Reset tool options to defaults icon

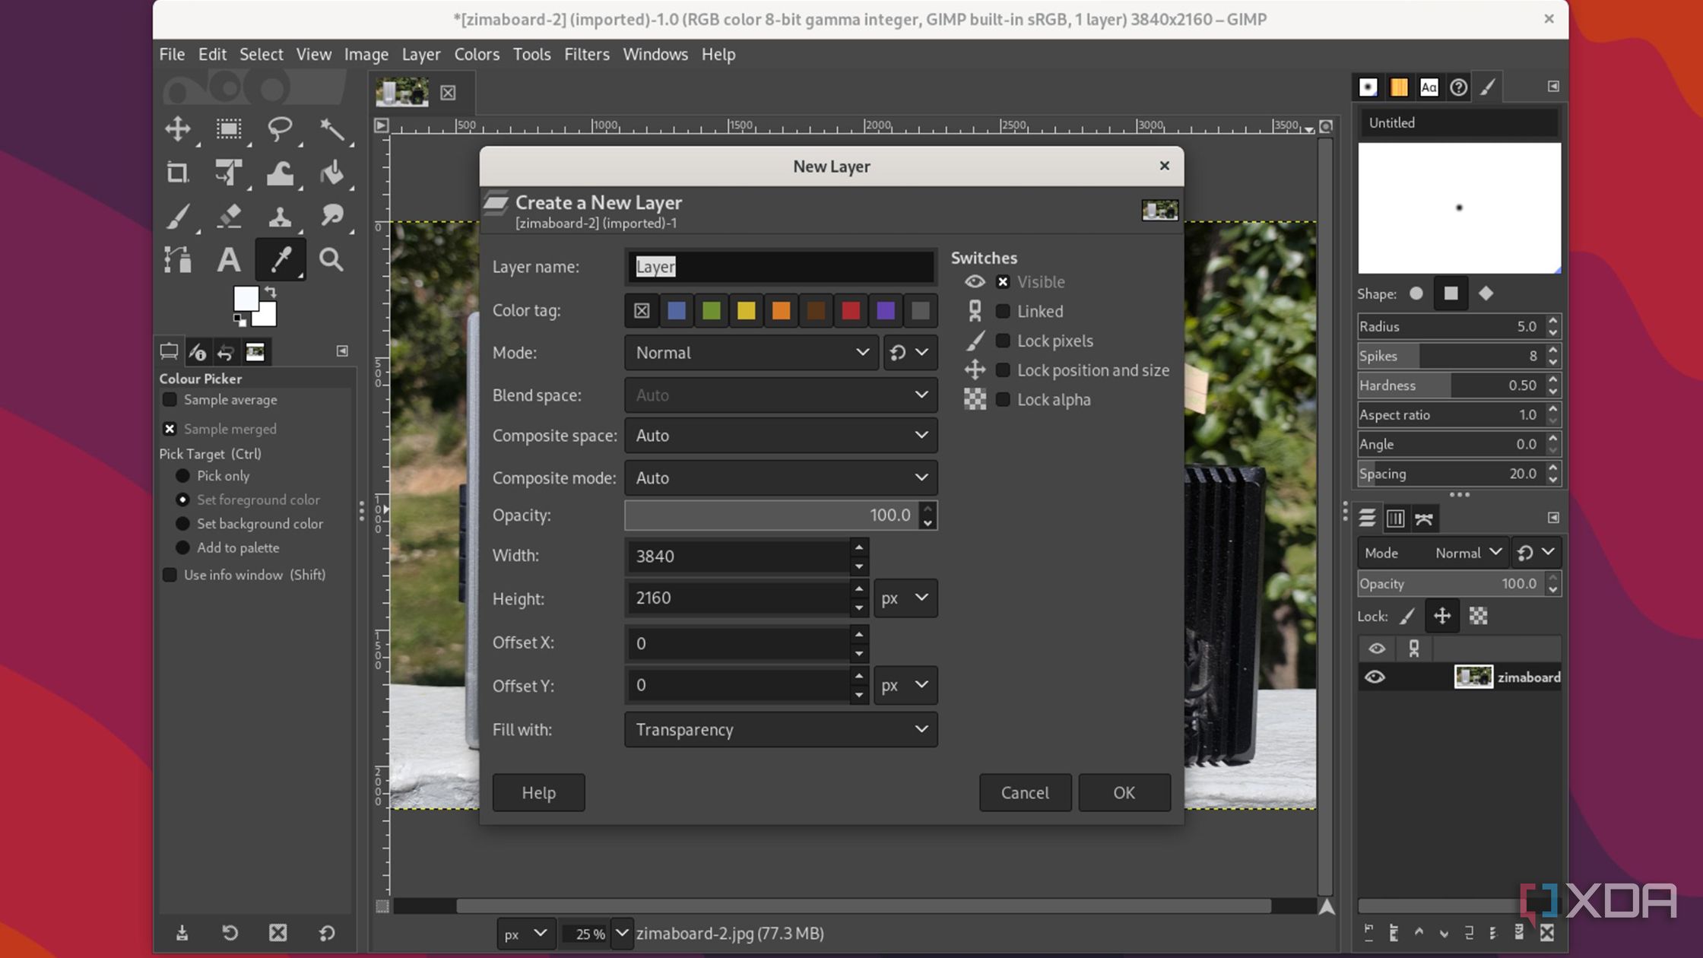click(x=326, y=933)
